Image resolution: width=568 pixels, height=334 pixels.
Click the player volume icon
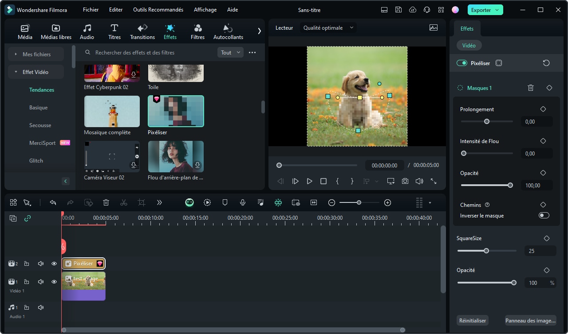[419, 181]
